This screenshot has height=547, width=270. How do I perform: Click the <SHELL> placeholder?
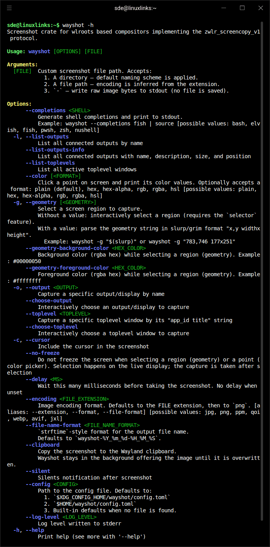click(x=79, y=110)
